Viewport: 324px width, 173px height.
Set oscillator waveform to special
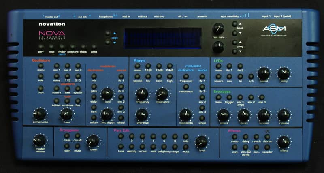tap(78, 89)
